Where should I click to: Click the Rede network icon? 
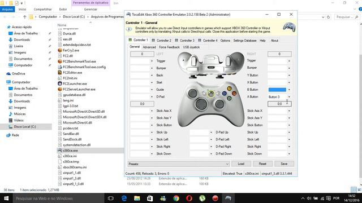coord(8,135)
